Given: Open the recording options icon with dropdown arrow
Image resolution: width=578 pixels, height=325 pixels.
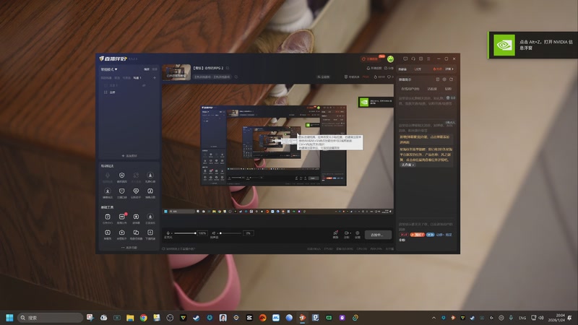Looking at the screenshot, I should click(347, 233).
